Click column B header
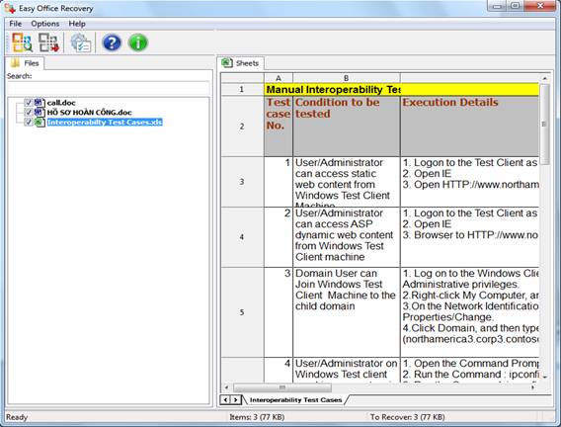 point(347,78)
